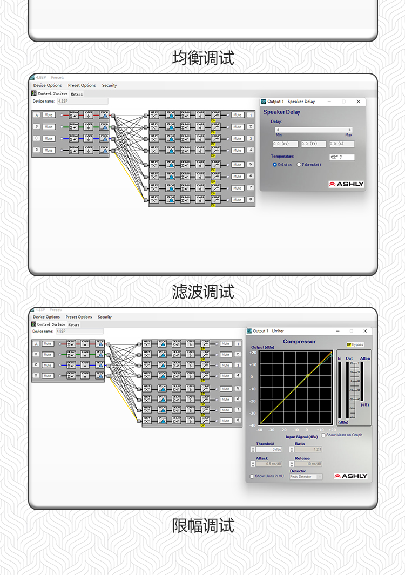
Task: Mute output 6 in Limiter screenshot
Action: 226,400
